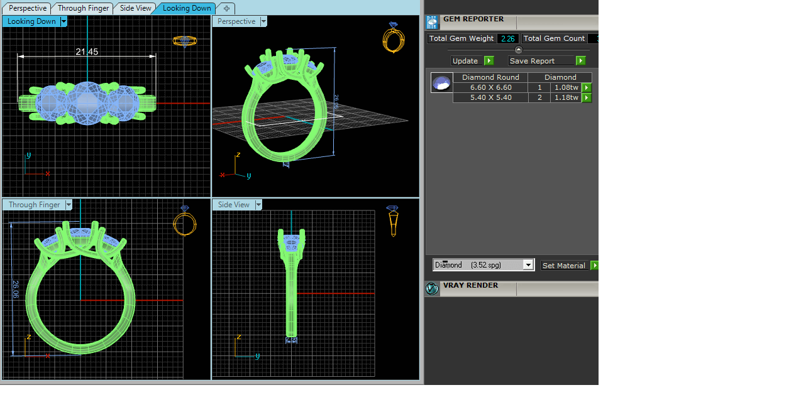Click the green arrow beside Save Report
This screenshot has width=801, height=412.
(580, 61)
